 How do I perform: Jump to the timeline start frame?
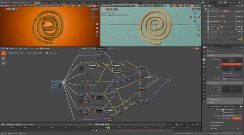tap(96, 124)
